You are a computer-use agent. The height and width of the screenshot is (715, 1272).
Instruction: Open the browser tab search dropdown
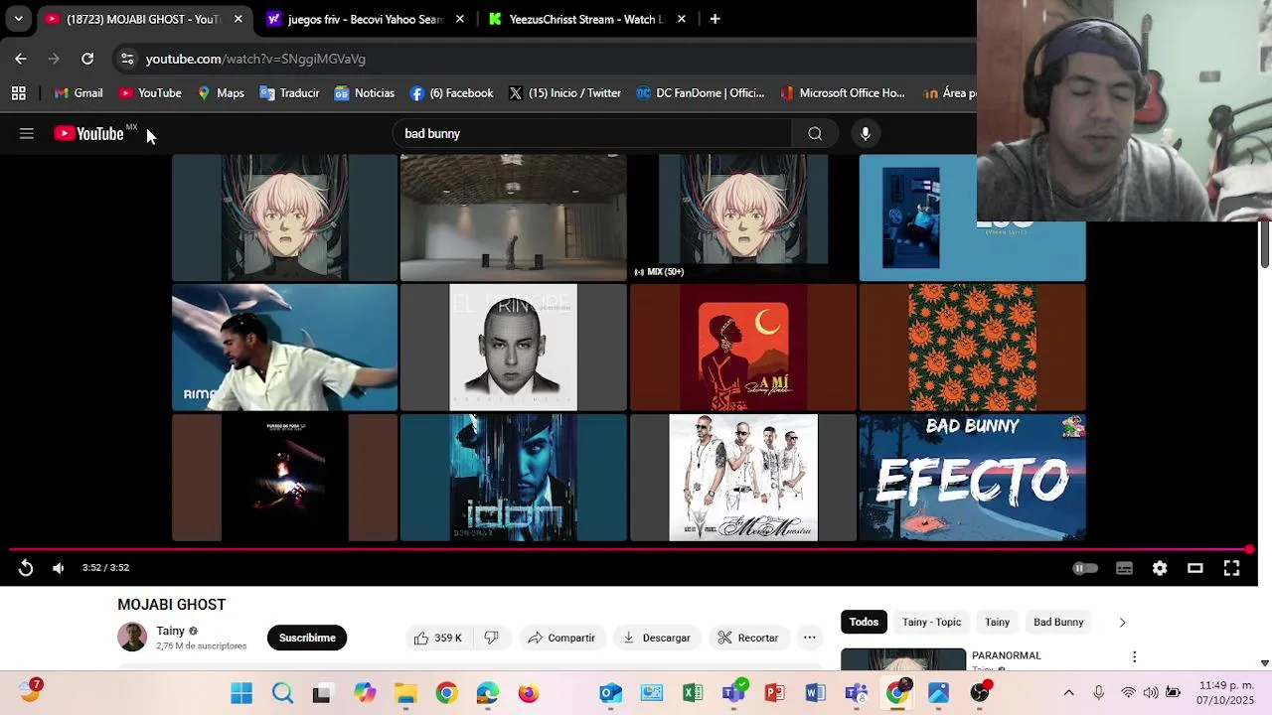pyautogui.click(x=18, y=19)
